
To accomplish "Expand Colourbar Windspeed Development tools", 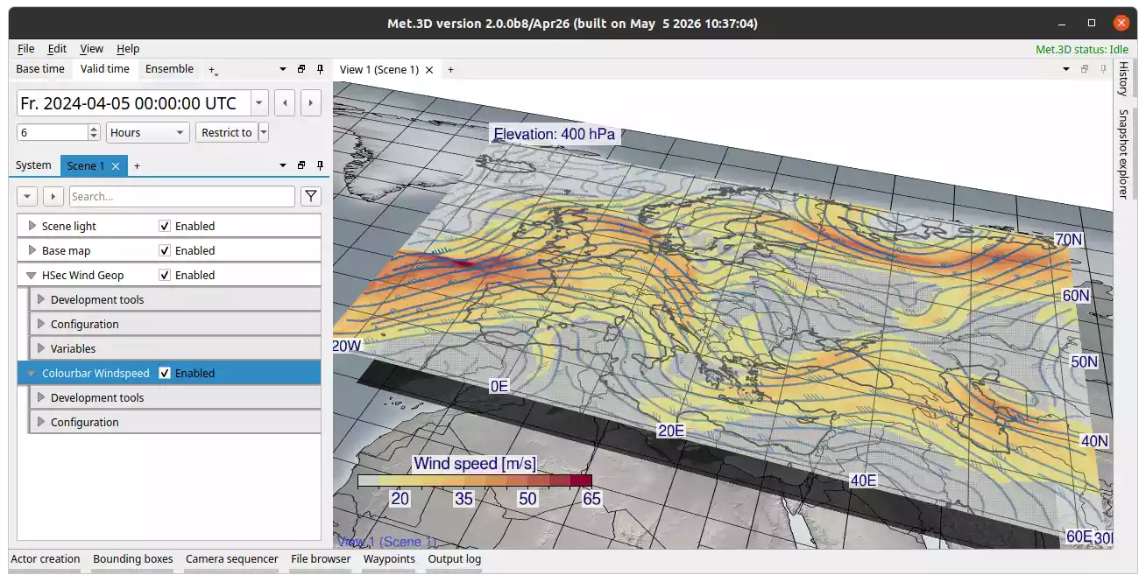I will pos(40,397).
